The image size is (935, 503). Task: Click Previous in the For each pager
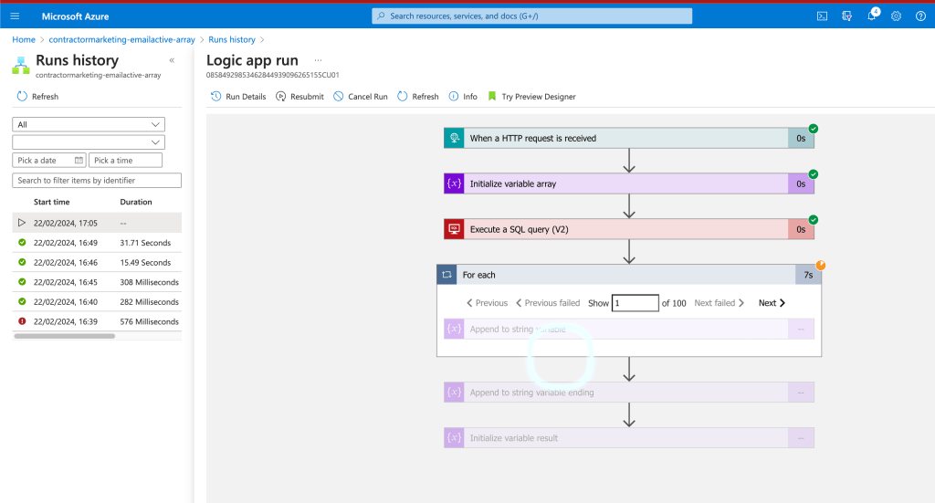(488, 303)
